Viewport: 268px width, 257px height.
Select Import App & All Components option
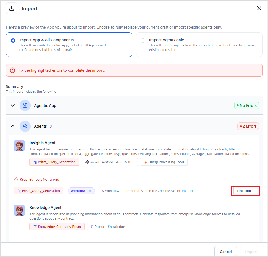pyautogui.click(x=13, y=40)
